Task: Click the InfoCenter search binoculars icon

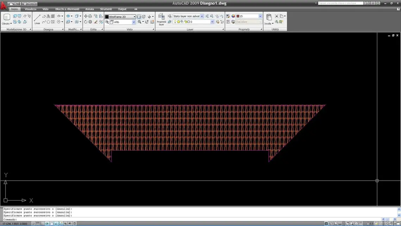Action: pyautogui.click(x=366, y=3)
